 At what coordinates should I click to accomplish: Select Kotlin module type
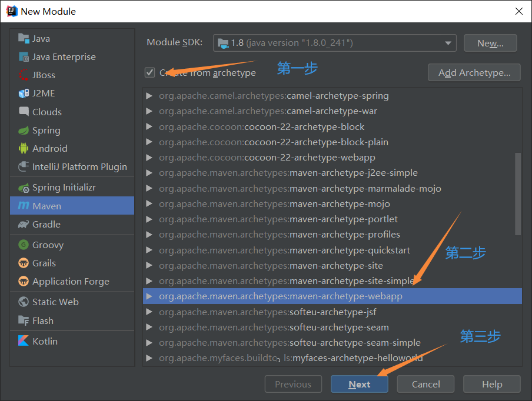point(72,341)
